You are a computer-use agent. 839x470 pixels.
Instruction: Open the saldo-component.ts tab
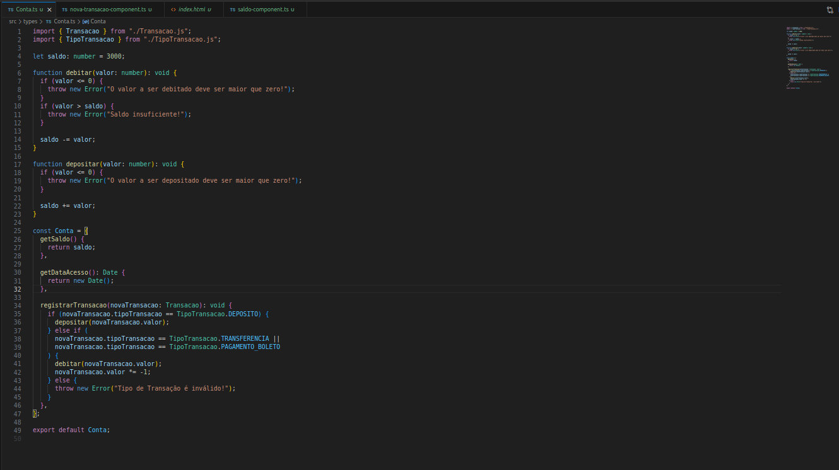pos(264,10)
